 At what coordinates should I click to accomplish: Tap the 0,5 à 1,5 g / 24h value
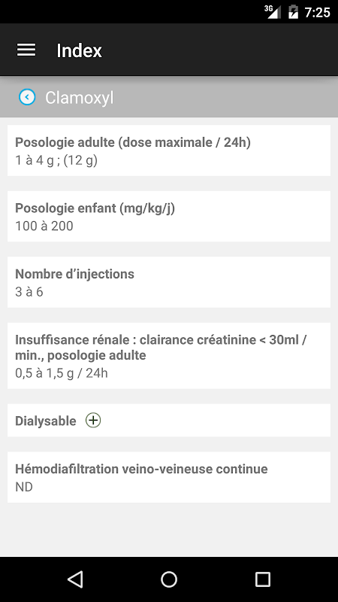(62, 372)
